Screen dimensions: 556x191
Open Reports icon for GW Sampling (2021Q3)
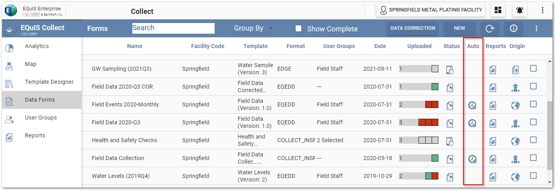coord(493,69)
